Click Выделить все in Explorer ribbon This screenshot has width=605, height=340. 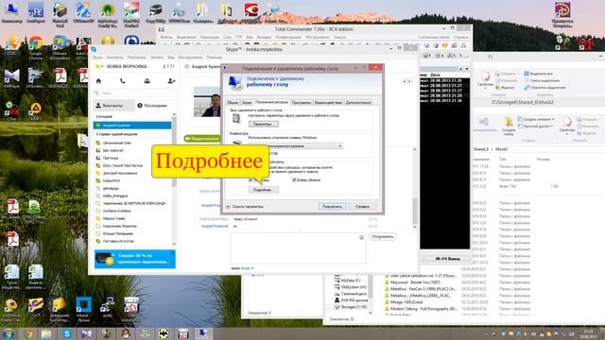538,74
